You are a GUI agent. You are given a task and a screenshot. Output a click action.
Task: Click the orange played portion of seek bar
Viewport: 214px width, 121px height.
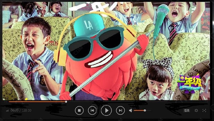pos(37,102)
